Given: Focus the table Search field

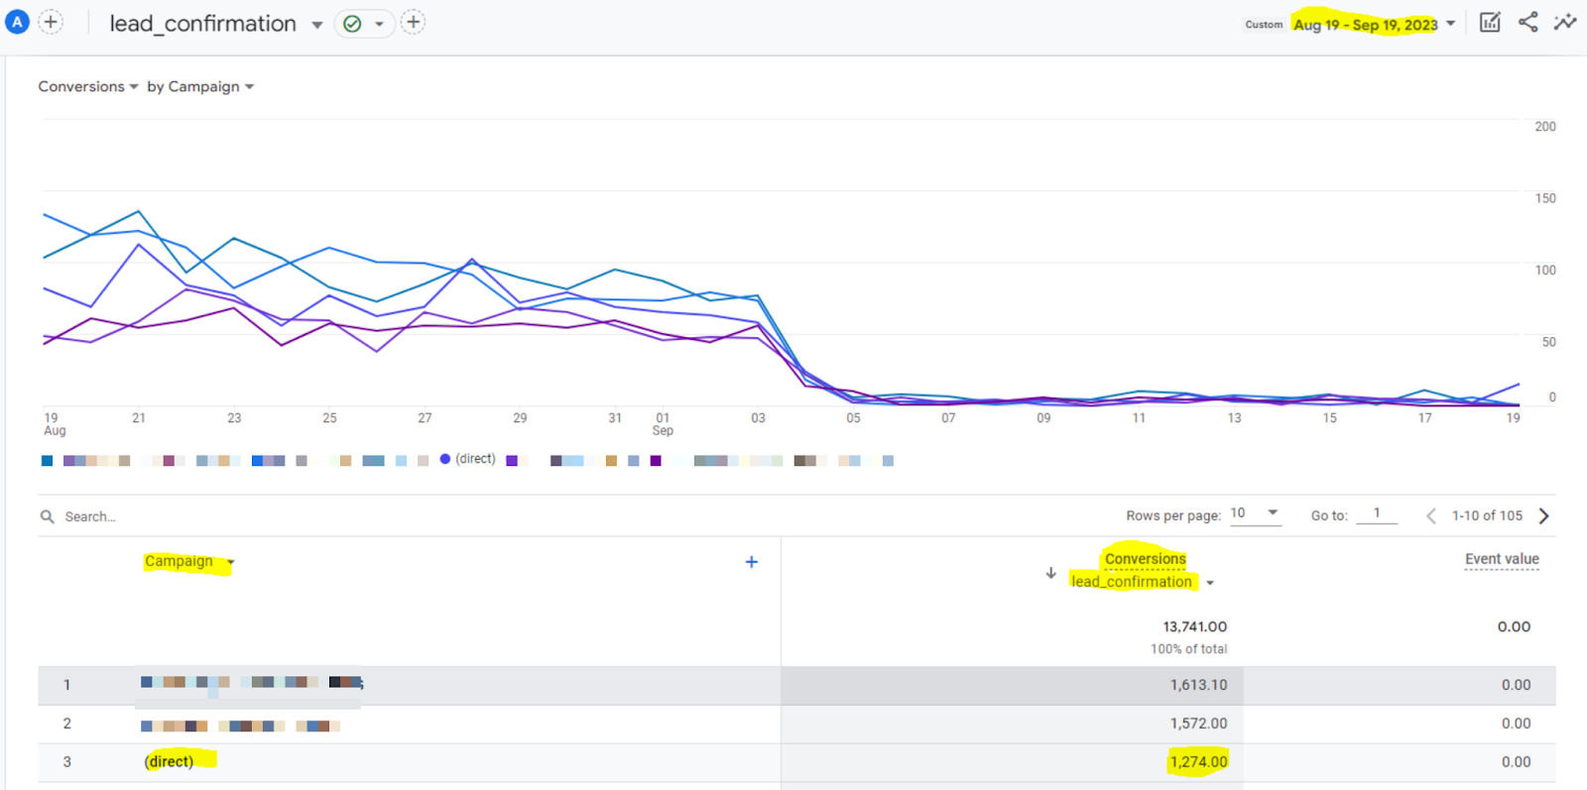Looking at the screenshot, I should 90,516.
